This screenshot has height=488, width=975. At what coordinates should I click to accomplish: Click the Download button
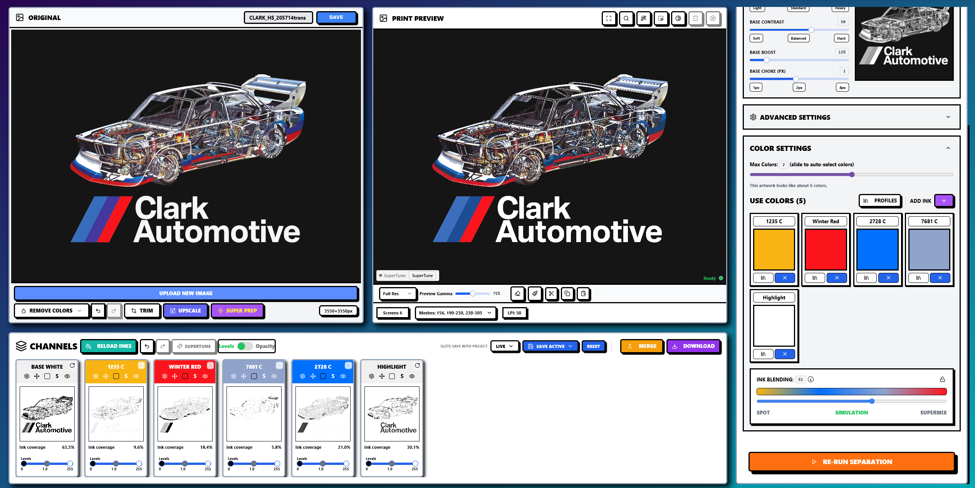[693, 346]
